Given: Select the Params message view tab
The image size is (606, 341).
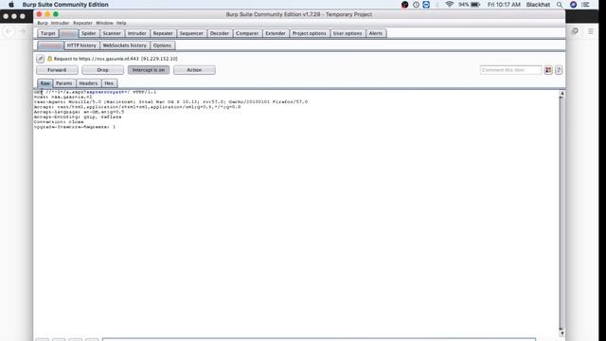Looking at the screenshot, I should (x=63, y=83).
